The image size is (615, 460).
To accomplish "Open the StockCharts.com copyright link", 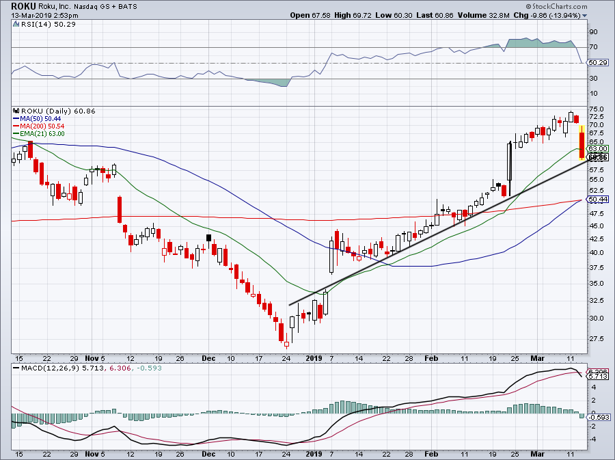I will coord(556,6).
